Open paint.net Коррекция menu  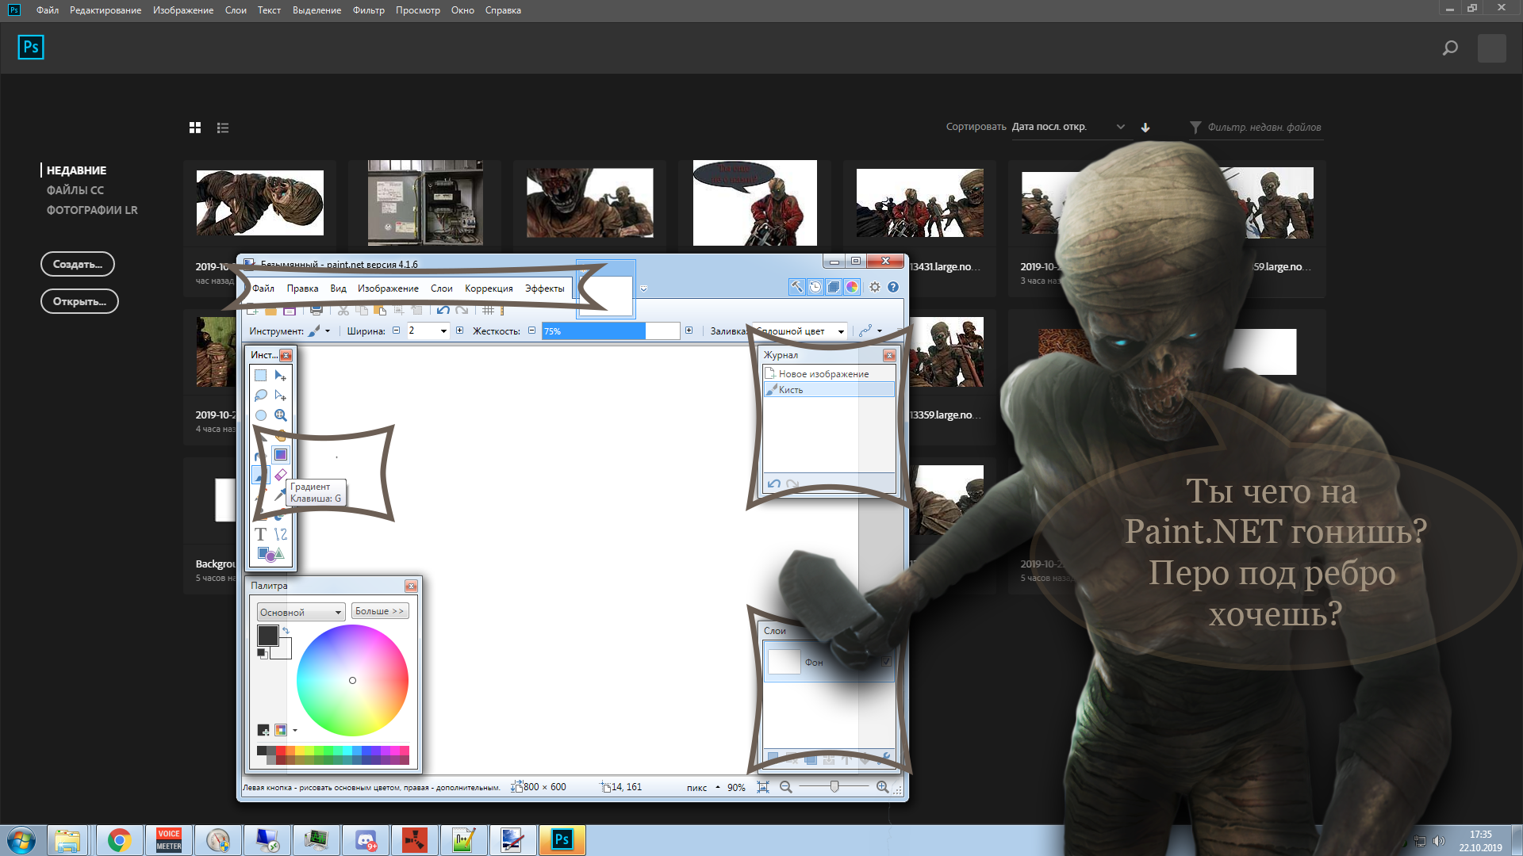(x=489, y=289)
